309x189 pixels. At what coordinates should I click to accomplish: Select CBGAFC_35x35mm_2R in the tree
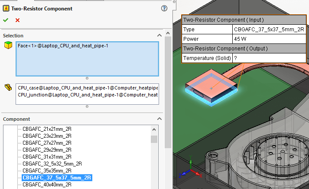pyautogui.click(x=47, y=171)
